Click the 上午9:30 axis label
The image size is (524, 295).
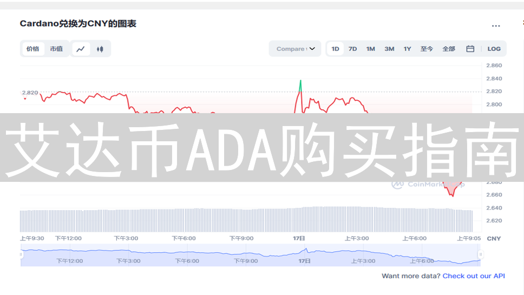coord(32,238)
